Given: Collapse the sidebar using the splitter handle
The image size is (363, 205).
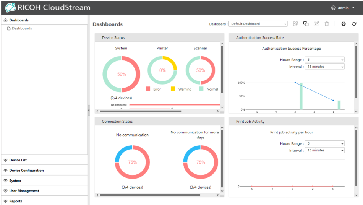Looking at the screenshot, I should [x=89, y=110].
